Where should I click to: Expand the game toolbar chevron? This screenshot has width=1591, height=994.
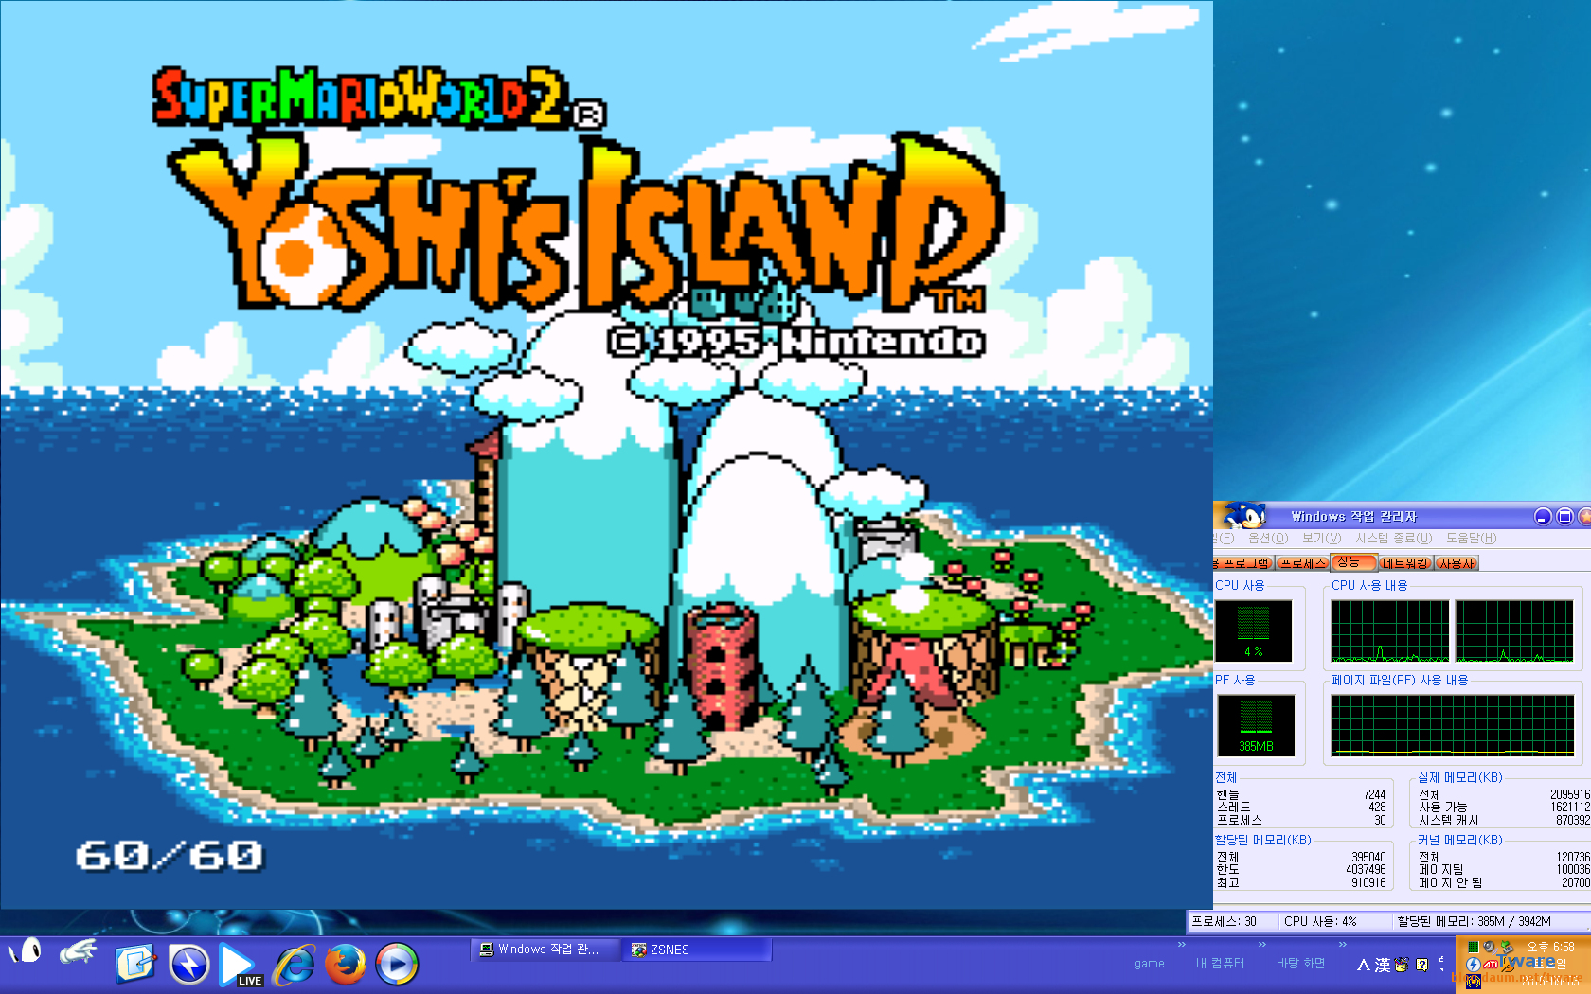pos(1181,944)
